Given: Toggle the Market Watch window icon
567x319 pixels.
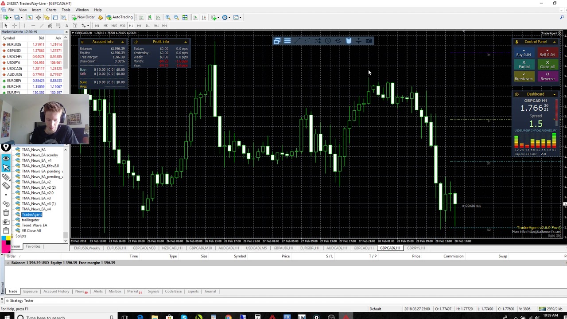Looking at the screenshot, I should (x=30, y=17).
